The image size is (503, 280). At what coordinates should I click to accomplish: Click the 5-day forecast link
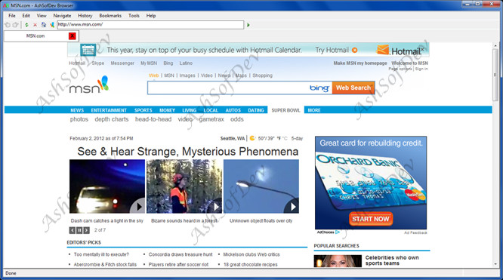[297, 138]
